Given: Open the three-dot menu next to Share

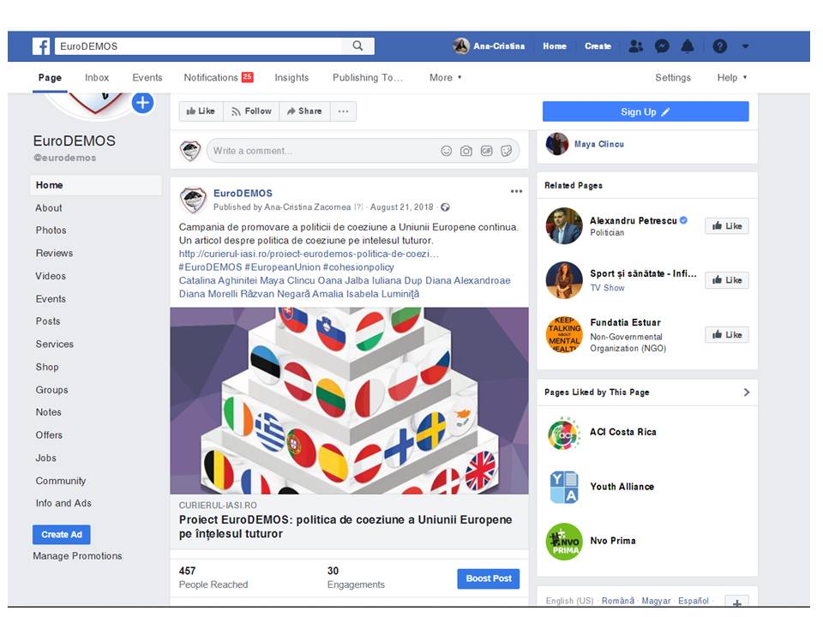Looking at the screenshot, I should click(x=343, y=111).
